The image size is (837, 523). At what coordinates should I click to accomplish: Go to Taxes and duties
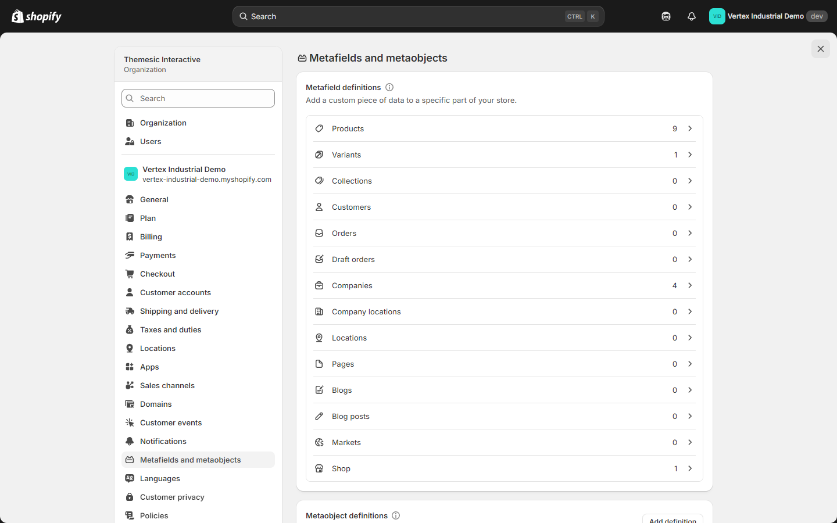[x=198, y=329]
